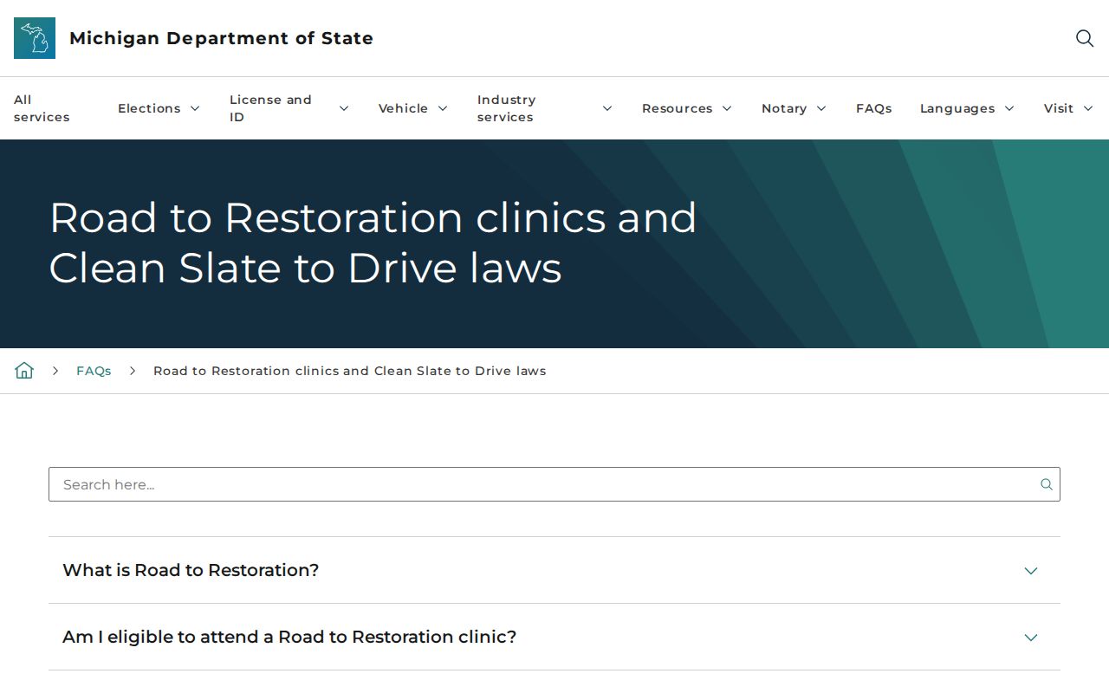Image resolution: width=1109 pixels, height=693 pixels.
Task: Expand the Industry services dropdown
Action: 544,108
